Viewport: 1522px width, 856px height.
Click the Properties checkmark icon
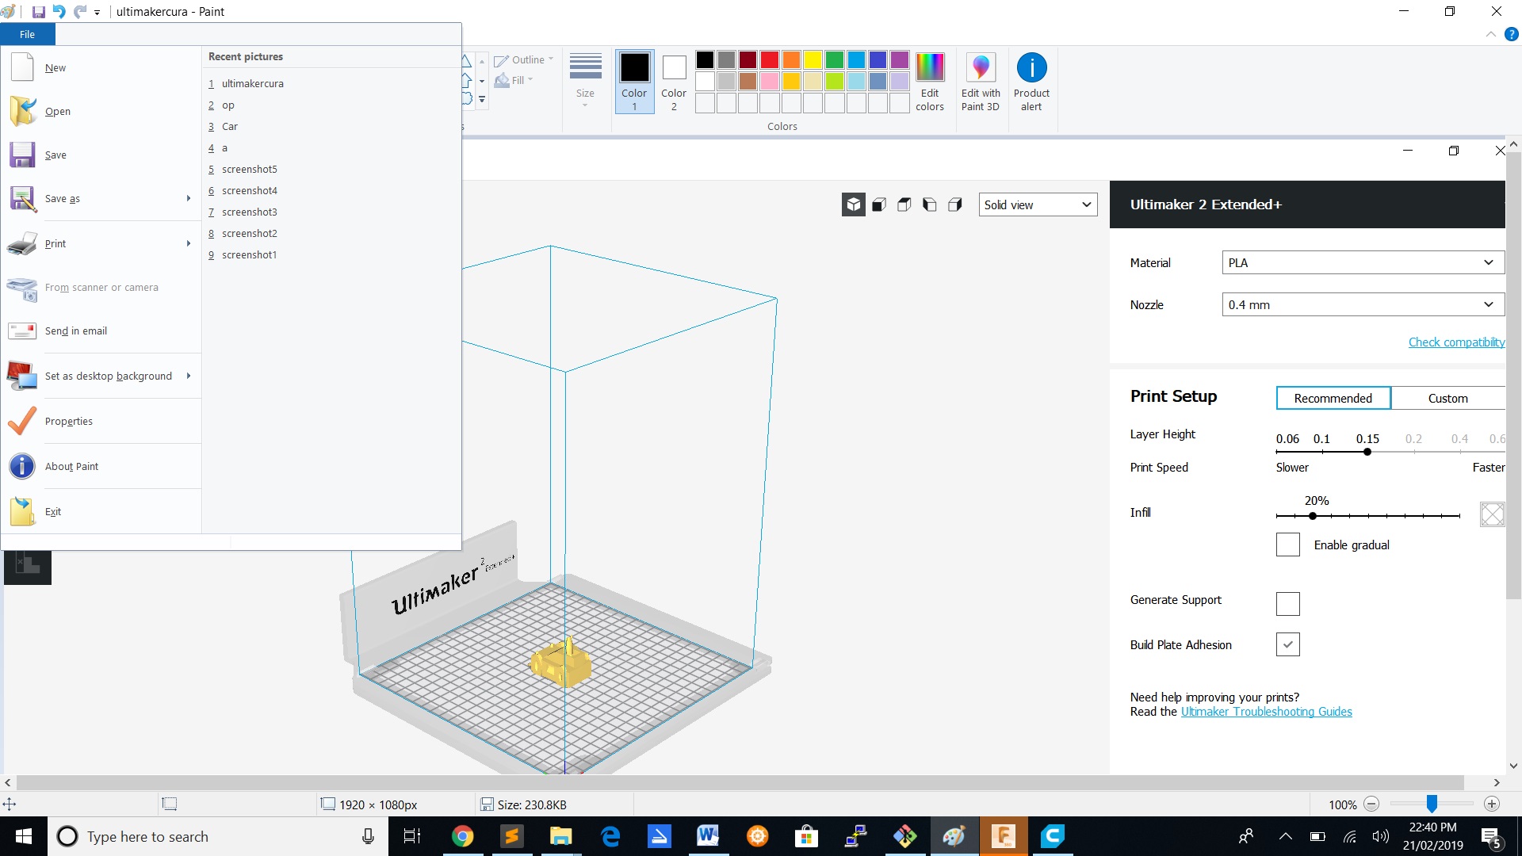coord(22,422)
